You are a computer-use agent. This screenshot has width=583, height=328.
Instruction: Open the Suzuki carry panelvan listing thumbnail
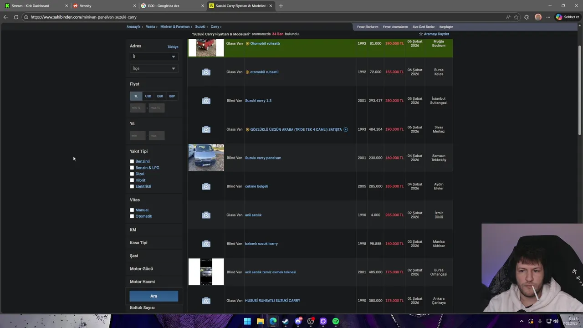206,158
